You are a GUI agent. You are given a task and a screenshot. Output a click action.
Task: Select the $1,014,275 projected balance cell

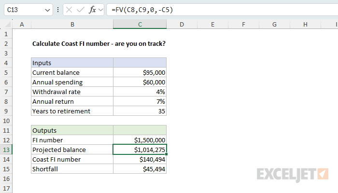tap(140, 150)
